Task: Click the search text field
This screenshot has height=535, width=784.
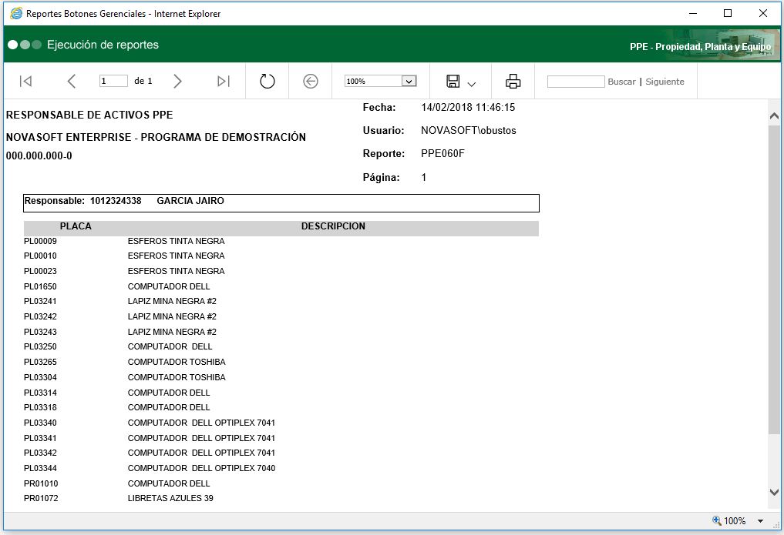Action: coord(576,82)
